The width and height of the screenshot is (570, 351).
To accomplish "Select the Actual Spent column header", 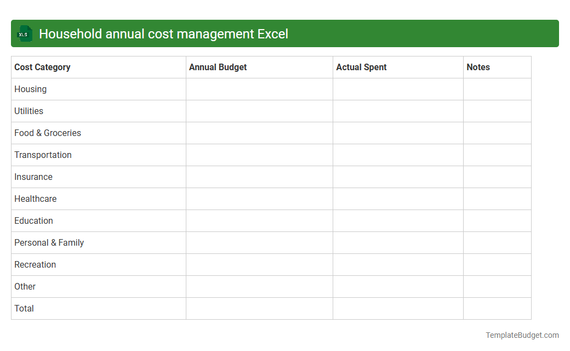I will point(362,67).
